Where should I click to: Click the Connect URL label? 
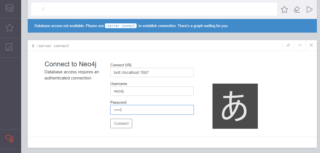121,65
